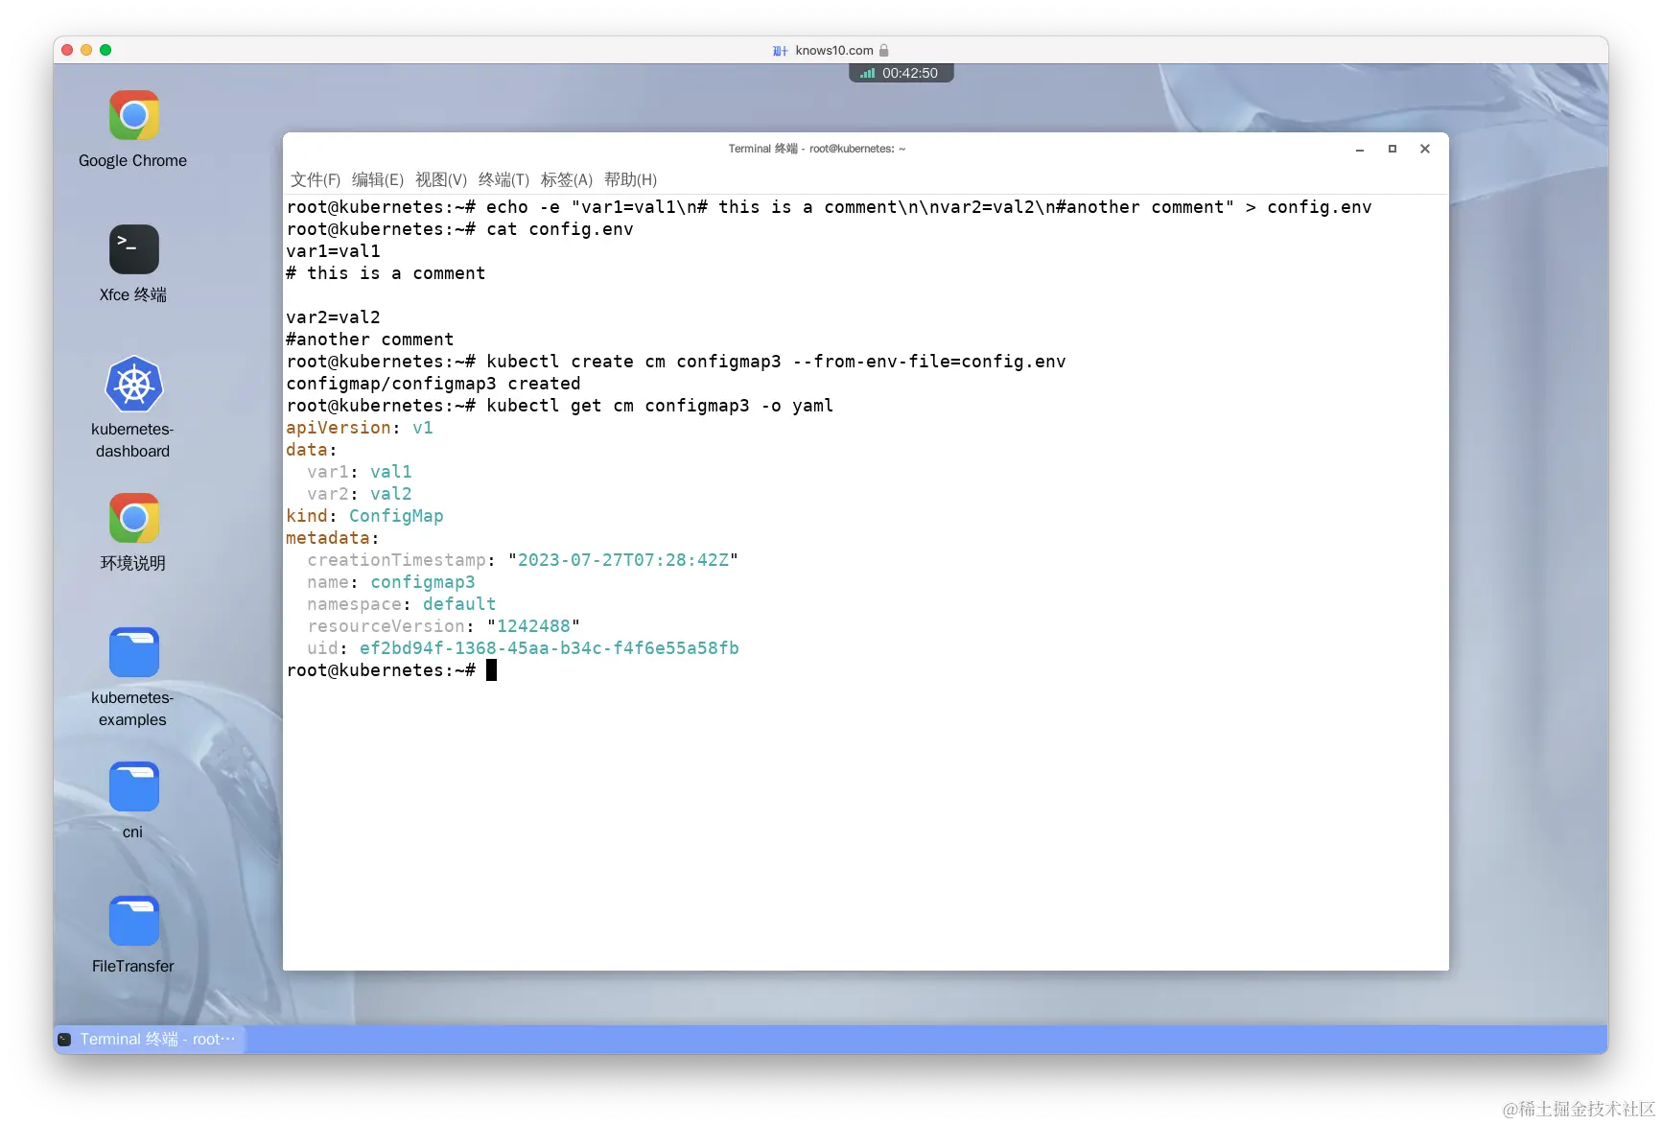Open the 帮助(H) menu

[x=630, y=179]
